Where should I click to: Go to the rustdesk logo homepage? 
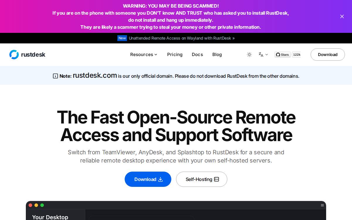pyautogui.click(x=27, y=55)
